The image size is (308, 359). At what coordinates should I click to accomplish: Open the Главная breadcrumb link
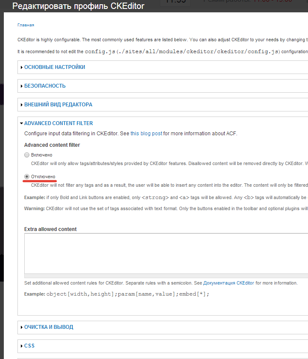click(26, 25)
